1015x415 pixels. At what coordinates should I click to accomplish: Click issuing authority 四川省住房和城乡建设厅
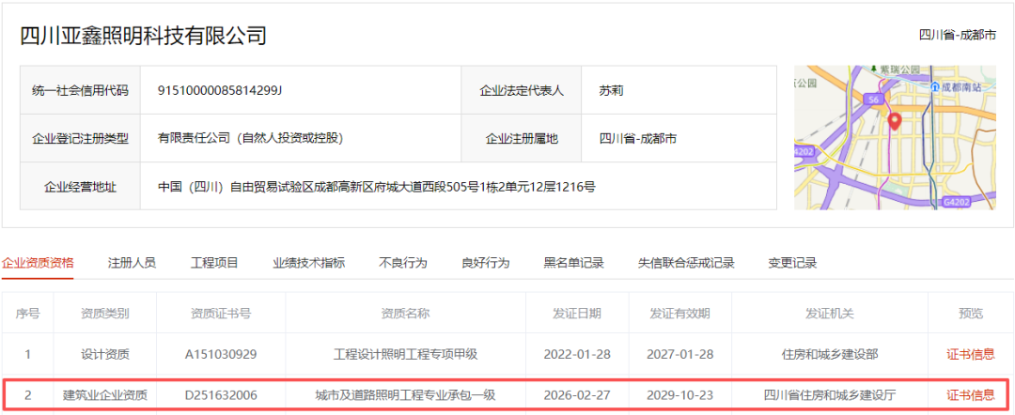click(830, 395)
